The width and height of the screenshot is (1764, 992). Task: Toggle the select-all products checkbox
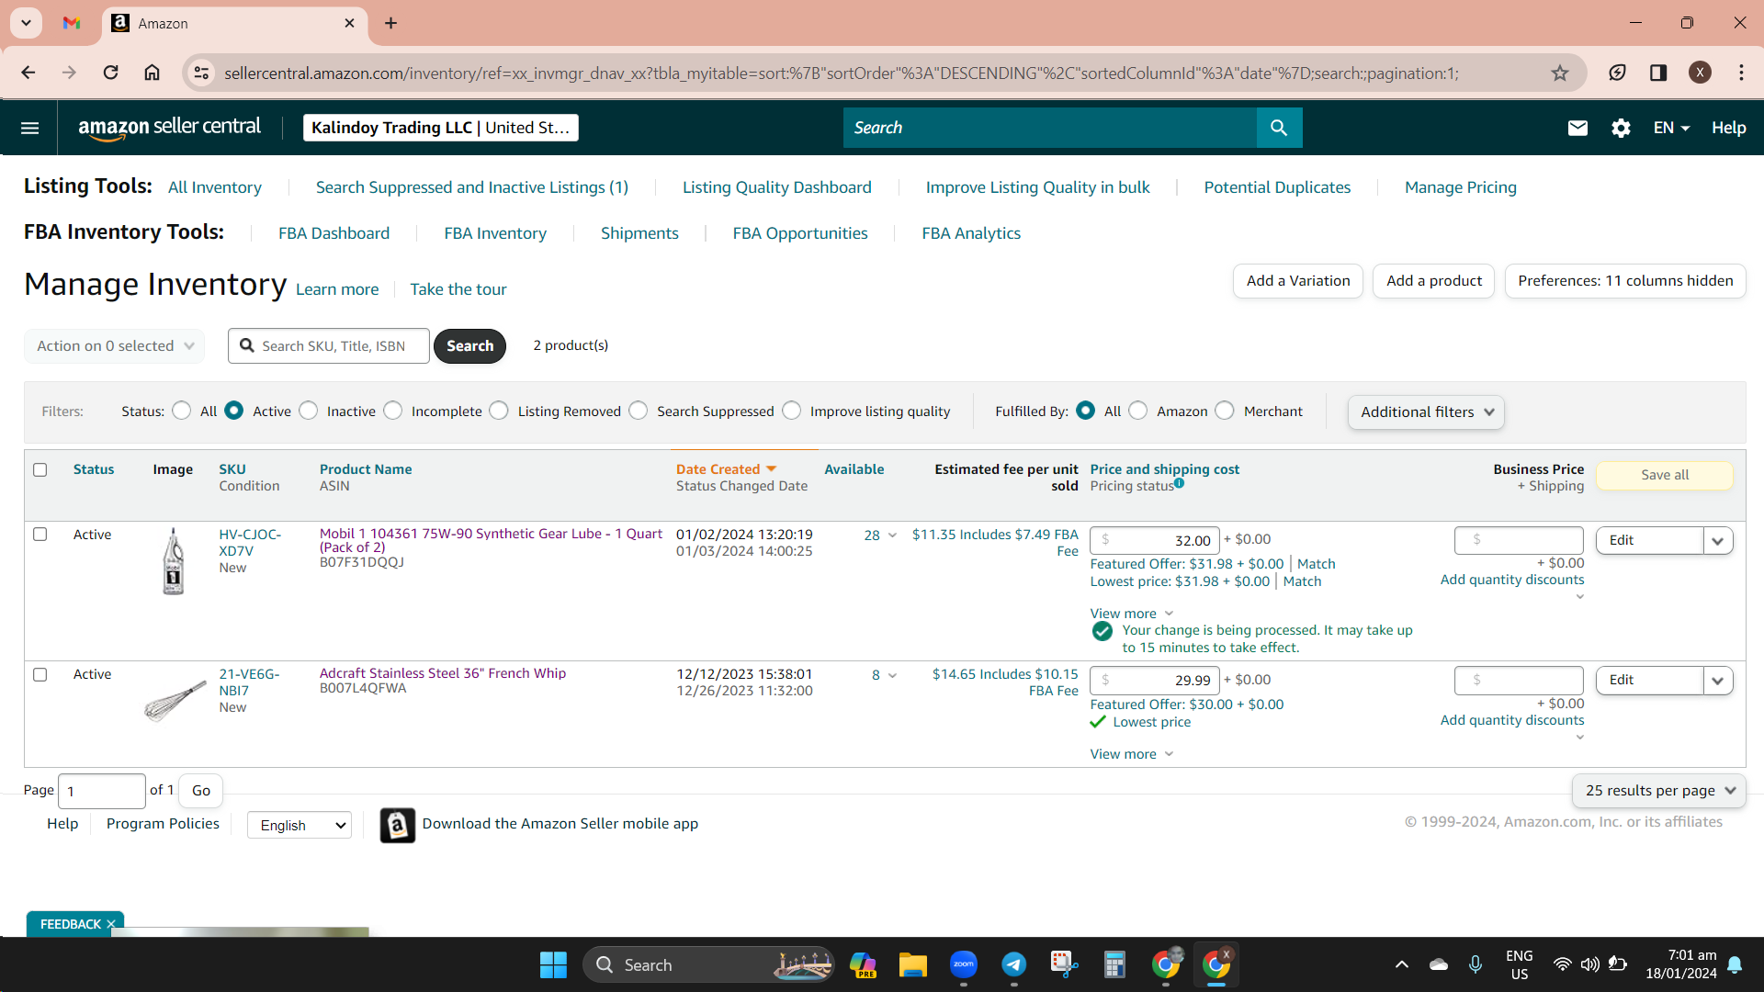(x=40, y=469)
